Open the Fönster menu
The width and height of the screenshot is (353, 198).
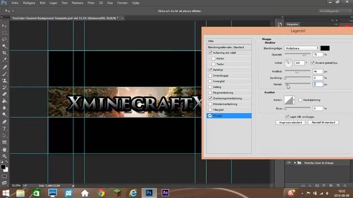point(122,3)
